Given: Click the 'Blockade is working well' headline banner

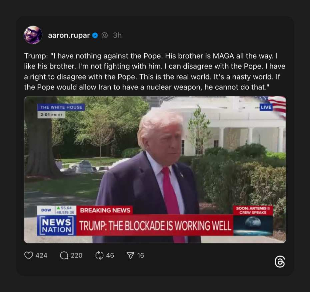Looking at the screenshot, I should pyautogui.click(x=155, y=225).
